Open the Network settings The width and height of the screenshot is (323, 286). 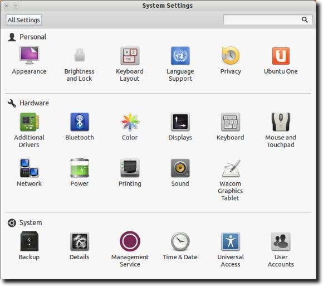coord(29,173)
